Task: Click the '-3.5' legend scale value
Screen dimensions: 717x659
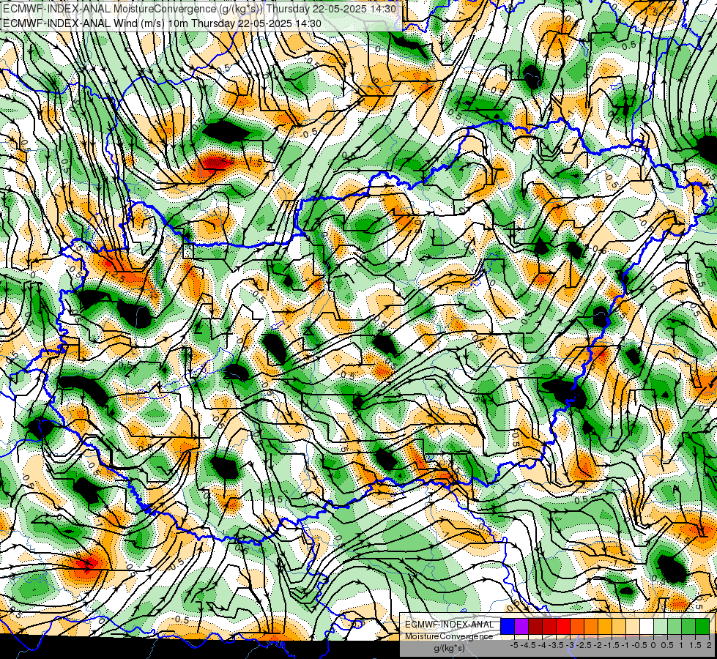Action: pyautogui.click(x=556, y=645)
